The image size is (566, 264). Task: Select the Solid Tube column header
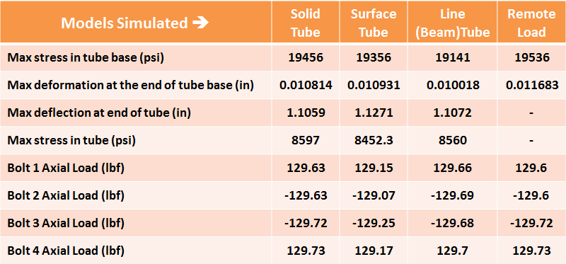pyautogui.click(x=306, y=23)
